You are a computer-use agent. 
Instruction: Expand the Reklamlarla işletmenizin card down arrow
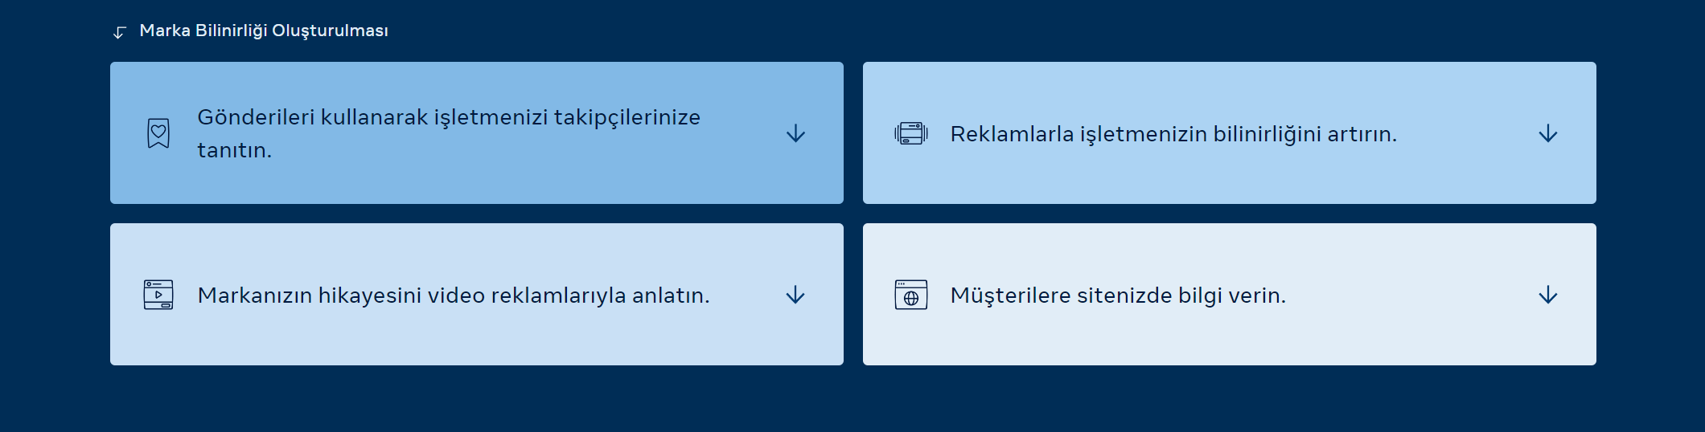[x=1548, y=133]
